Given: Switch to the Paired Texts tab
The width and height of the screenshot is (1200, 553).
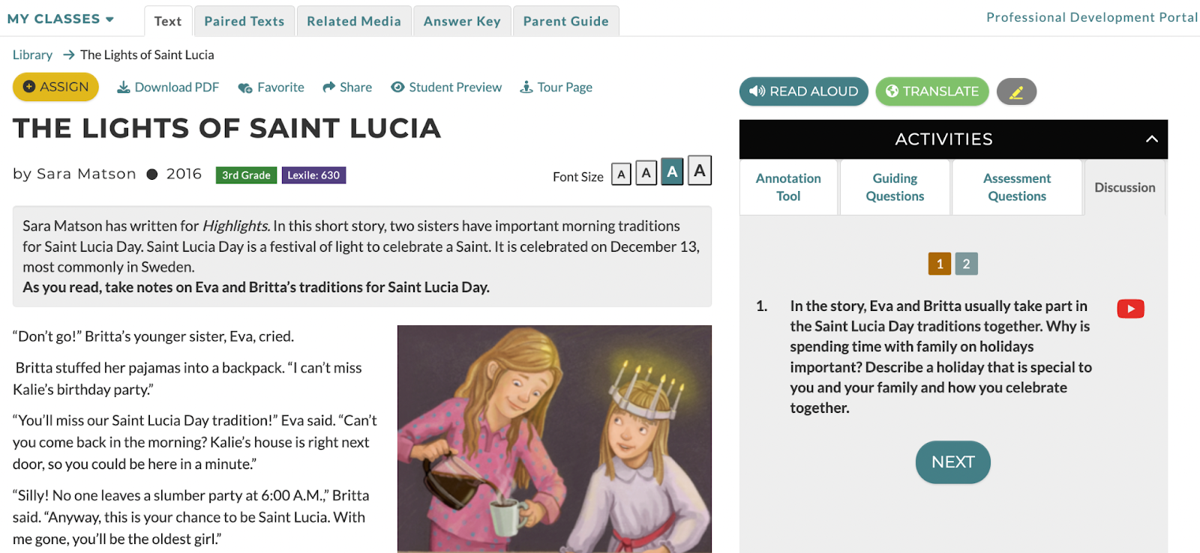Looking at the screenshot, I should coord(244,21).
